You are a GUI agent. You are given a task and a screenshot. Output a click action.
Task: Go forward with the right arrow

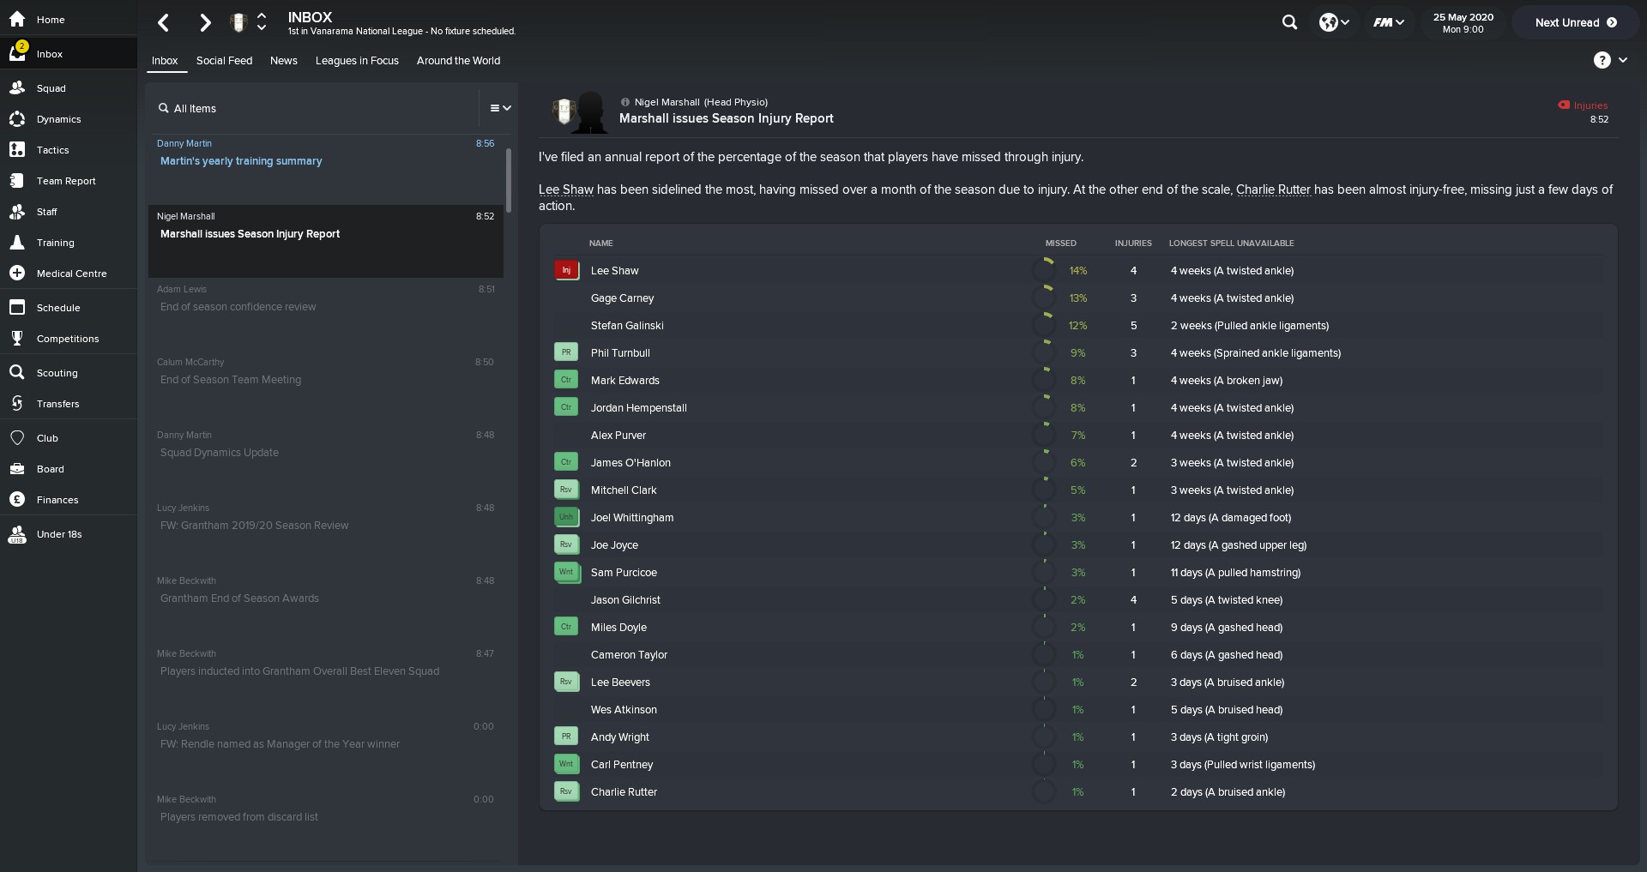[x=205, y=23]
